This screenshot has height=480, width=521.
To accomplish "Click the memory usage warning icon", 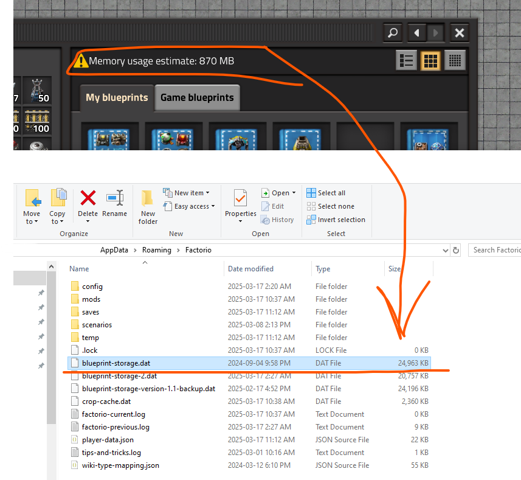I will pos(81,61).
